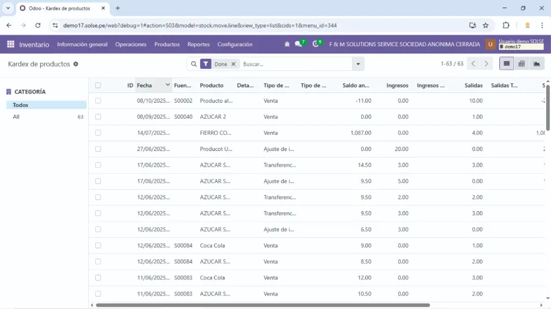This screenshot has width=551, height=309.
Task: Expand the search options dropdown arrow
Action: pyautogui.click(x=358, y=64)
